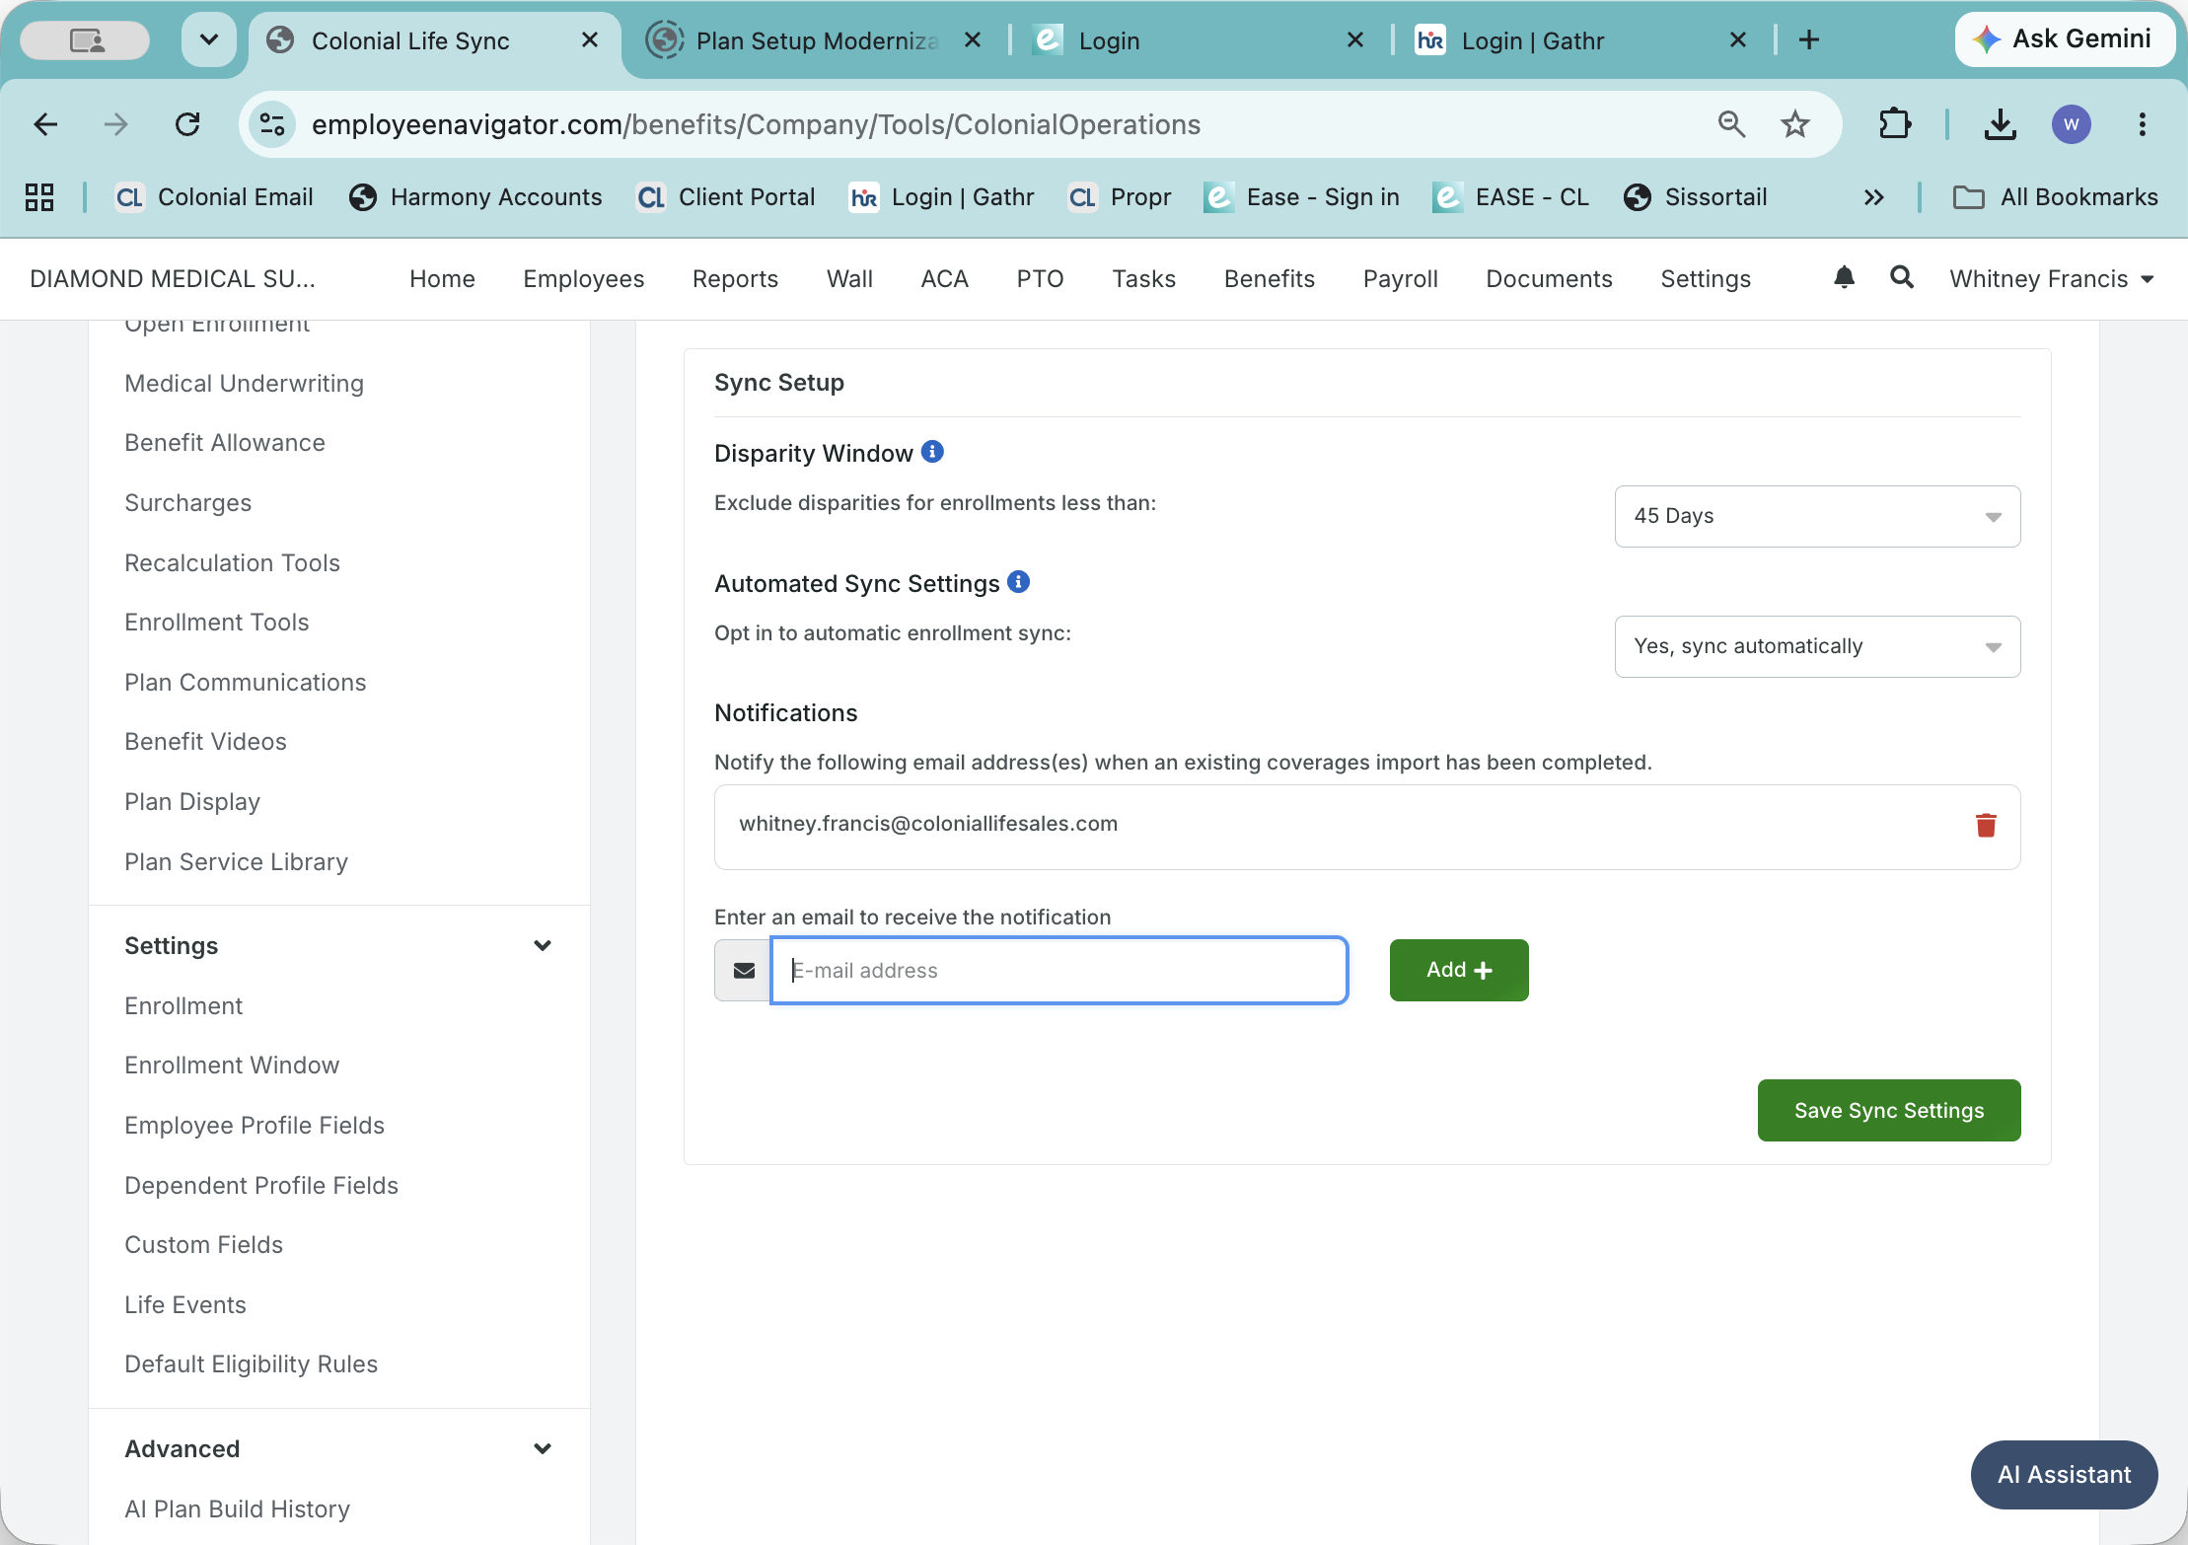Open the AI Assistant button
Image resolution: width=2188 pixels, height=1545 pixels.
click(2064, 1475)
